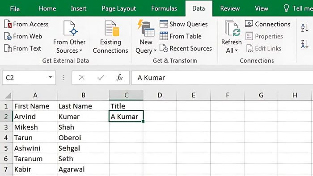313x176 pixels.
Task: Click the cell containing Sehgal
Action: pos(83,148)
